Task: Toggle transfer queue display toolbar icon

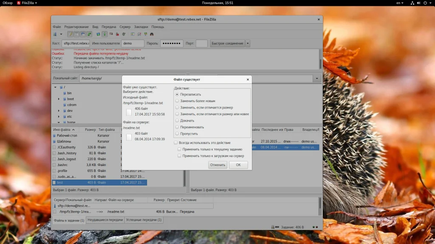Action: [89, 34]
